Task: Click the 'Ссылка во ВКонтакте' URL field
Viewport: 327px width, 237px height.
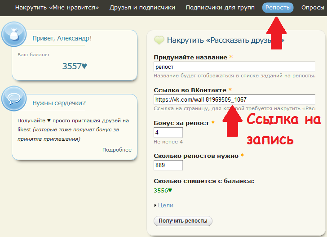Action: pyautogui.click(x=234, y=99)
